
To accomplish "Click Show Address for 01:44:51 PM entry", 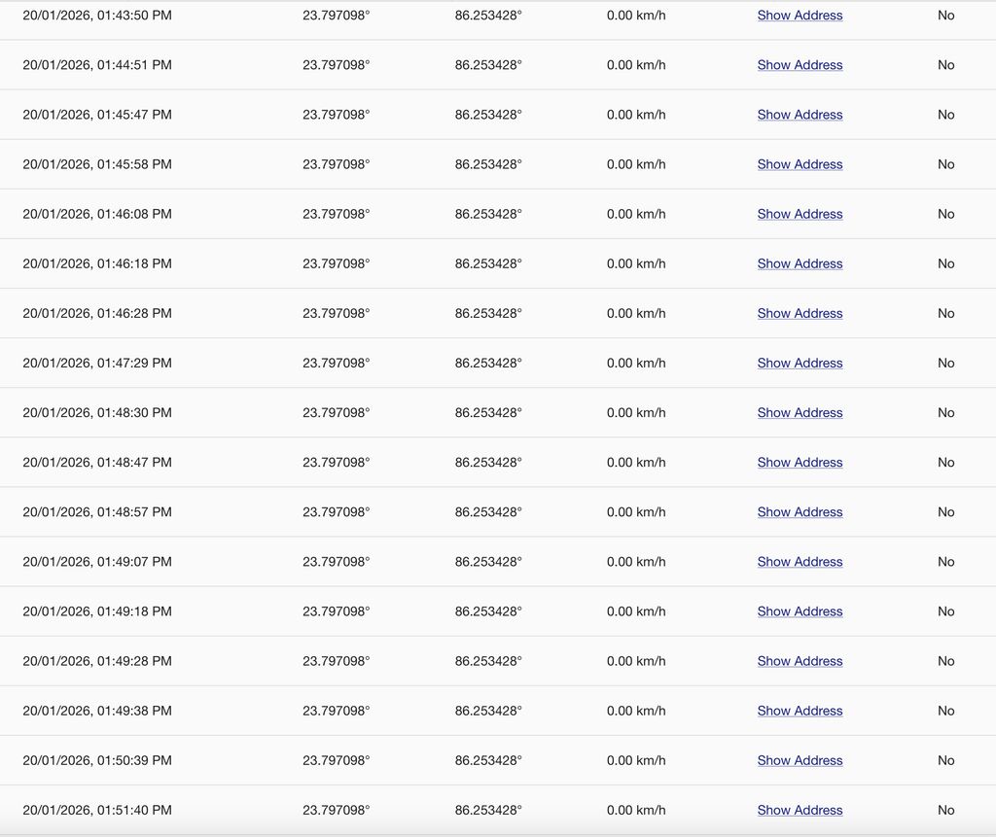I will [x=800, y=64].
